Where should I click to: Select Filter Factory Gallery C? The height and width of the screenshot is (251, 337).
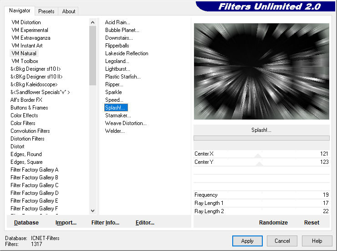35,185
